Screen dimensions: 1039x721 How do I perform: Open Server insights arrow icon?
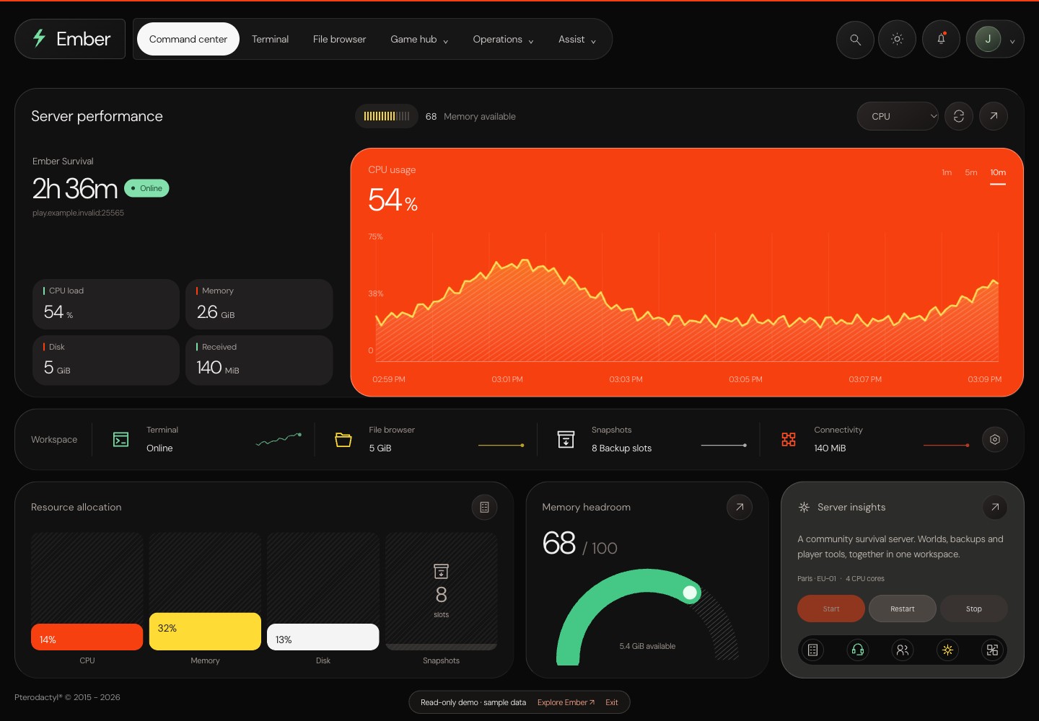(995, 508)
